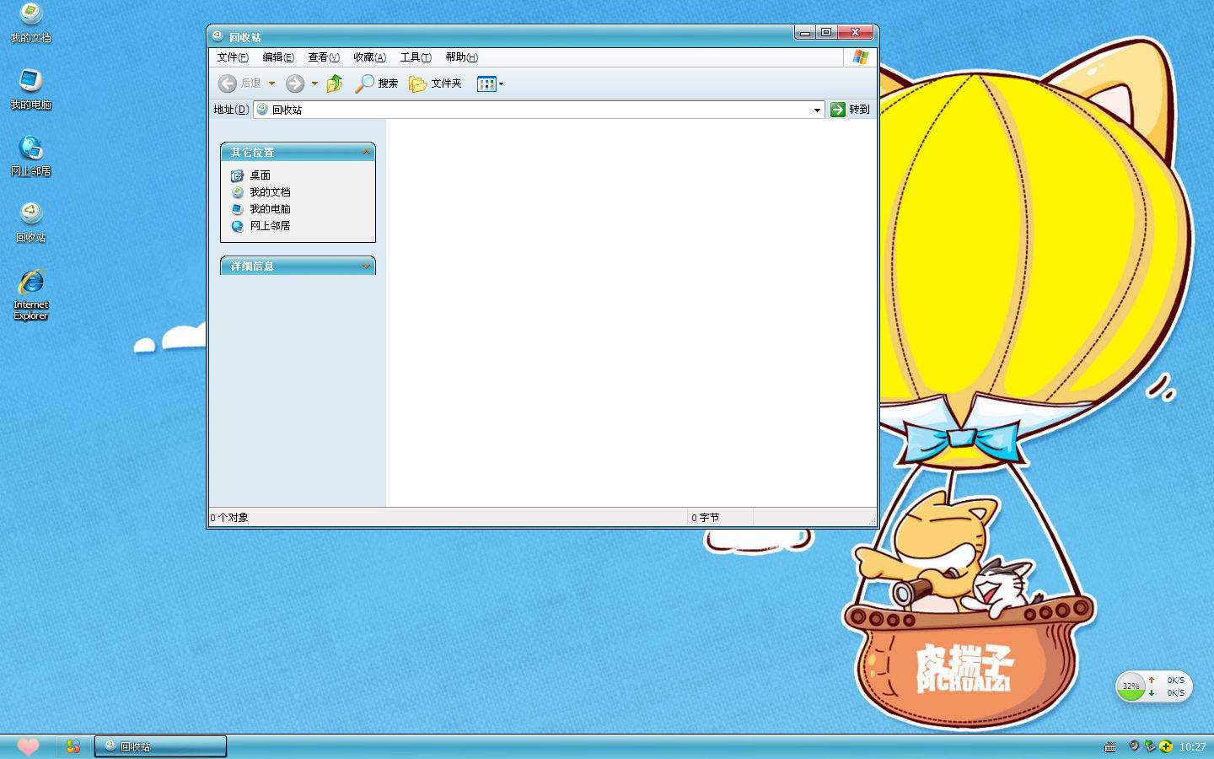Viewport: 1214px width, 759px height.
Task: Open the 查看(V) menu
Action: (x=324, y=57)
